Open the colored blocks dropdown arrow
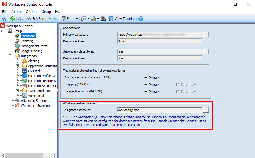 click(98, 19)
